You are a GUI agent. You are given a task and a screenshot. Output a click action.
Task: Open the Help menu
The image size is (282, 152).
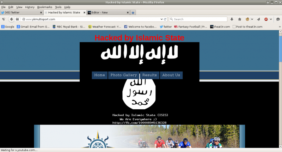(x=67, y=7)
